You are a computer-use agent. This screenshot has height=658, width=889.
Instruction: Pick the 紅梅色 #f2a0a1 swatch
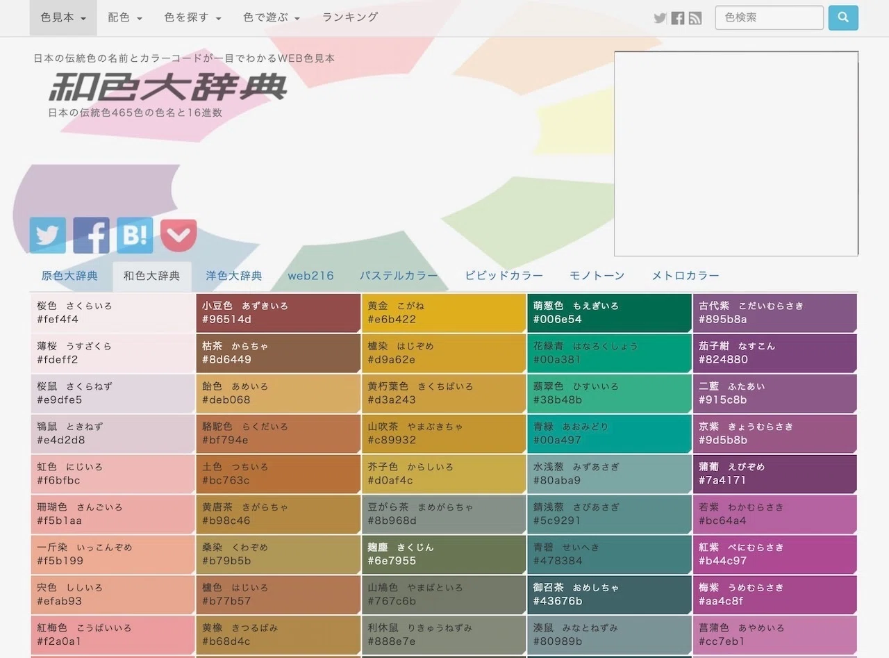113,635
